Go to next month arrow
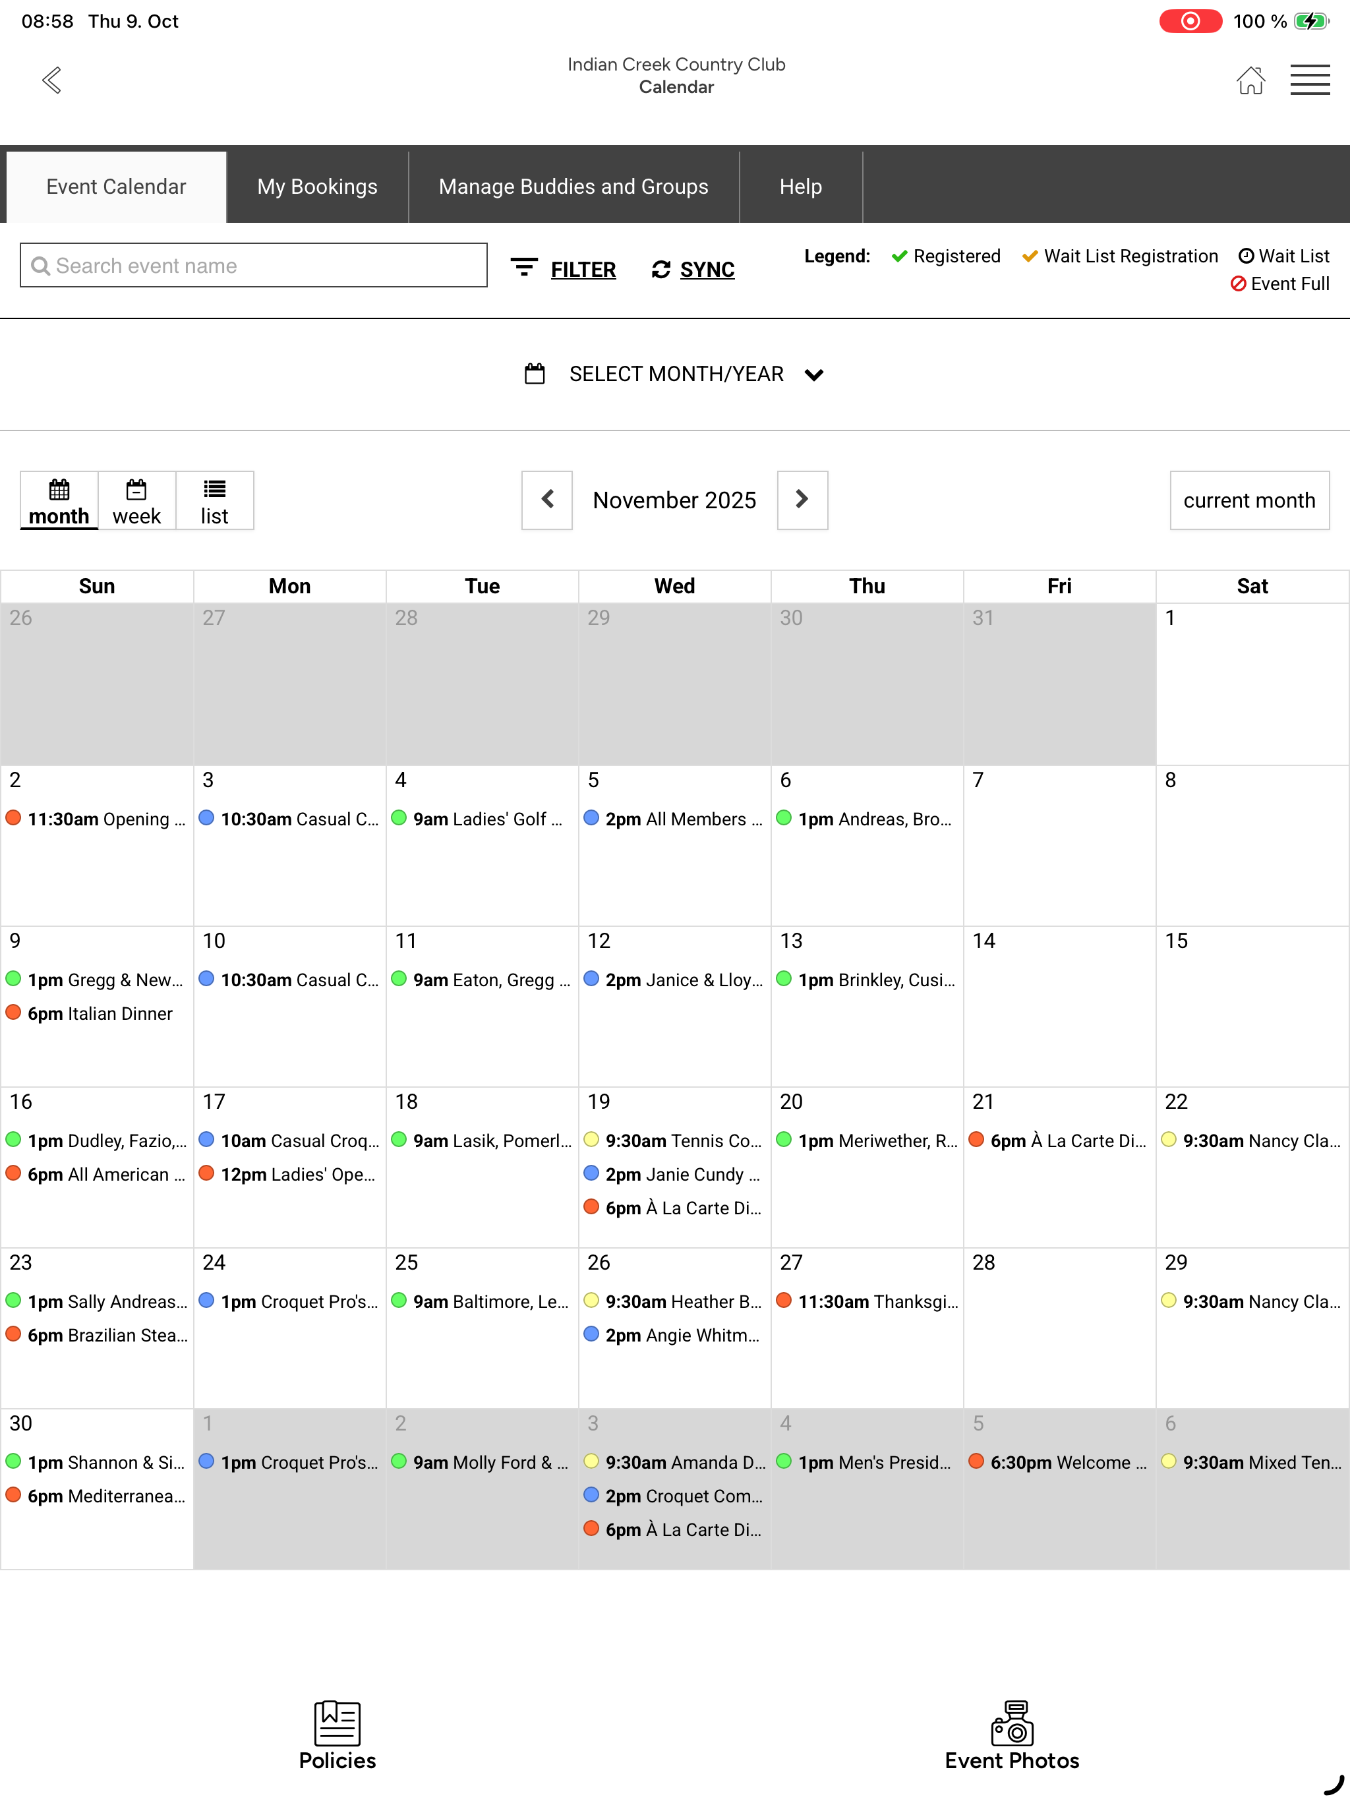Image resolution: width=1350 pixels, height=1801 pixels. pos(802,500)
